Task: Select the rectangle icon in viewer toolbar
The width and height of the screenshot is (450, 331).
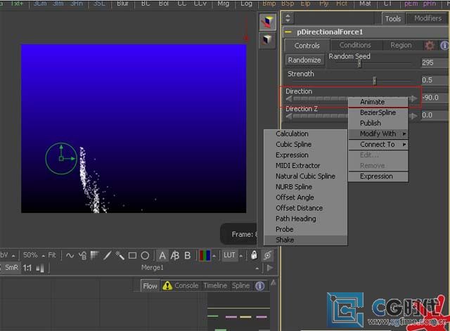Action: pos(132,255)
